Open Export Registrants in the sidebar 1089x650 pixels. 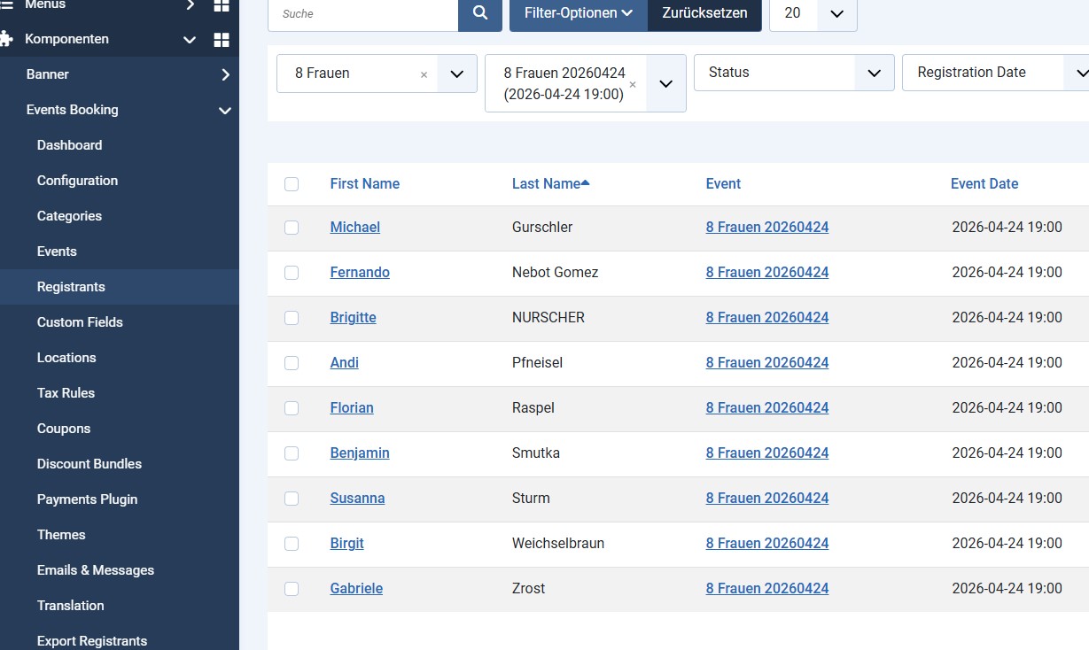[x=92, y=640]
